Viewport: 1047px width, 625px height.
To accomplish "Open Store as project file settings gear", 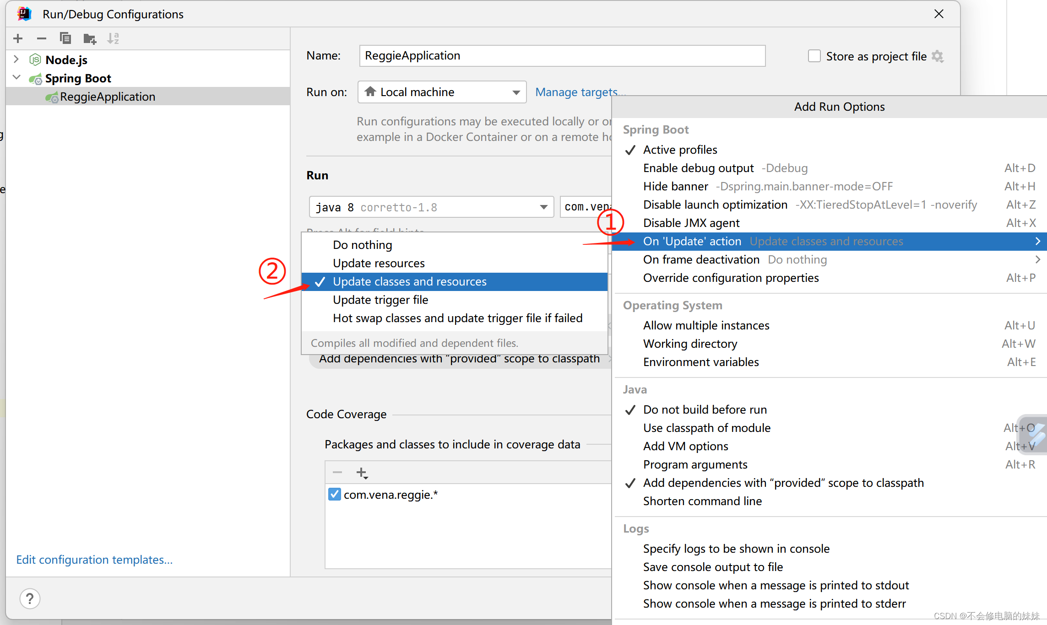I will (938, 56).
